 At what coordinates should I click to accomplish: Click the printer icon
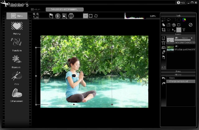pyautogui.click(x=71, y=16)
